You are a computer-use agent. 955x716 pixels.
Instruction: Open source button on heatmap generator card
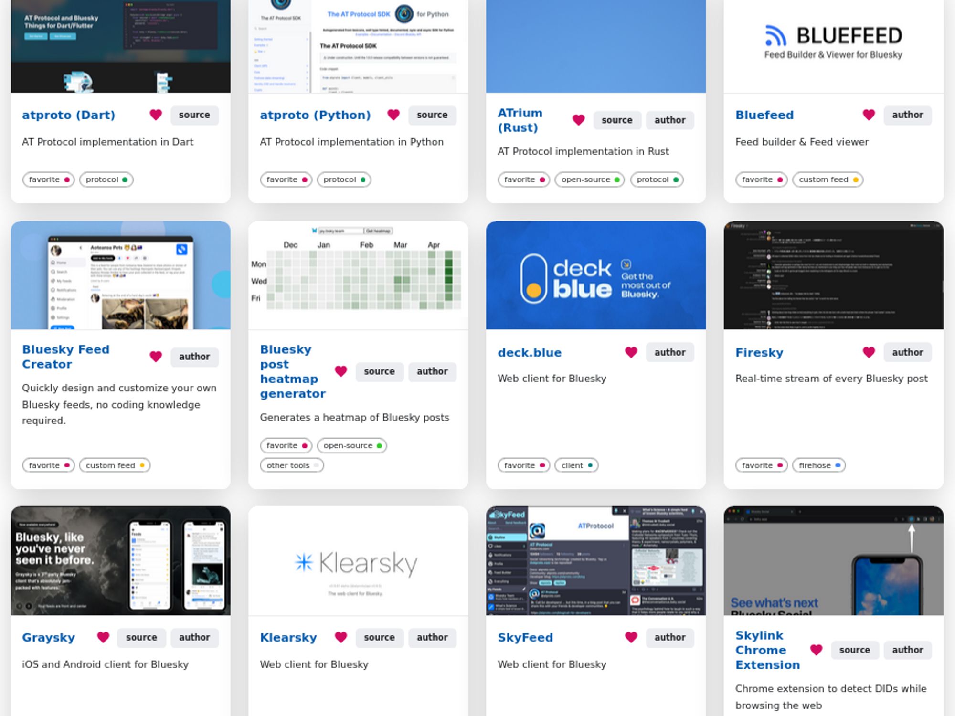pos(380,371)
